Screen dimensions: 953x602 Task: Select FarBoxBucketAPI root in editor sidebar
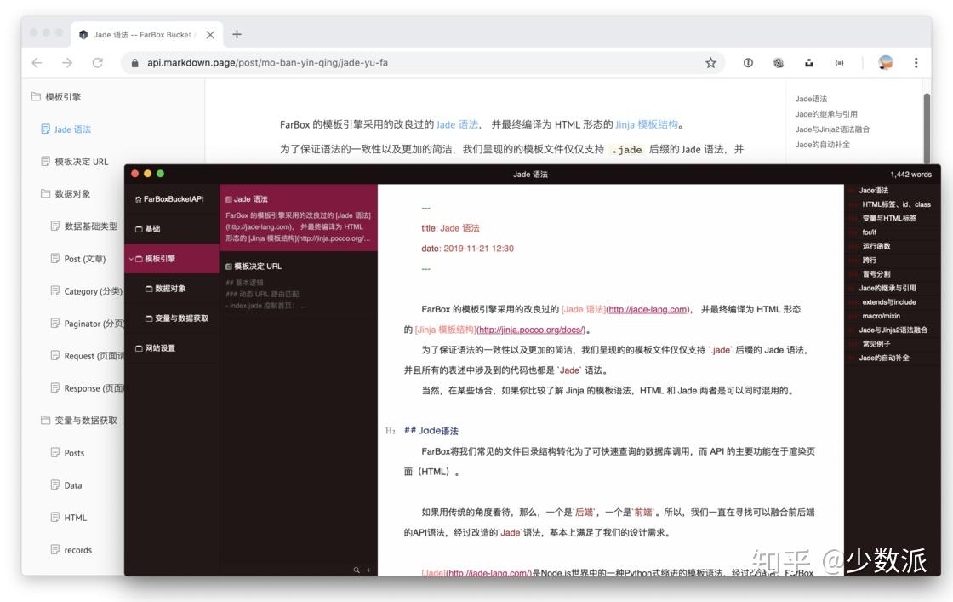169,199
